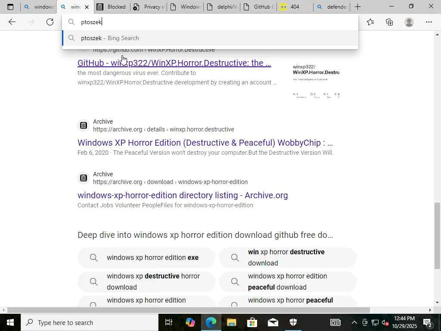Image resolution: width=441 pixels, height=331 pixels.
Task: Open Settings and more ellipsis menu
Action: (429, 22)
